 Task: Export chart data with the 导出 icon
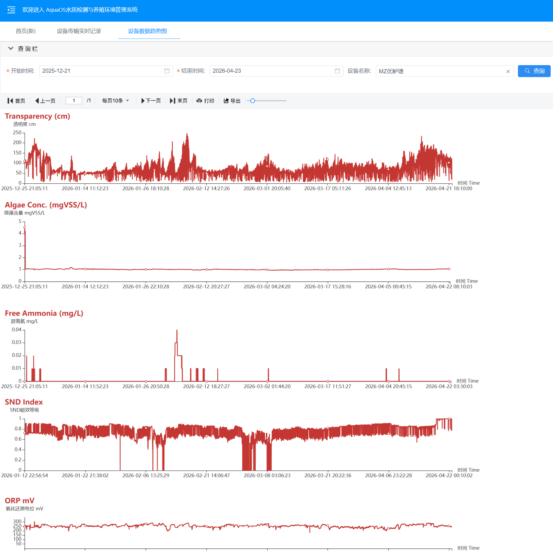[x=226, y=100]
